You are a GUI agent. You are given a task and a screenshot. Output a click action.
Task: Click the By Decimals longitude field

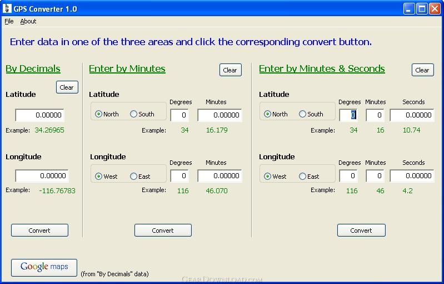pyautogui.click(x=42, y=175)
